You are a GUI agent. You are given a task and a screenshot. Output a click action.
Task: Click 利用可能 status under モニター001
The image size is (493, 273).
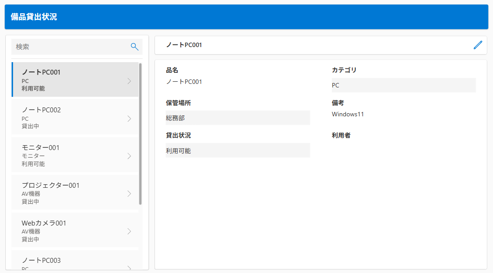click(33, 164)
